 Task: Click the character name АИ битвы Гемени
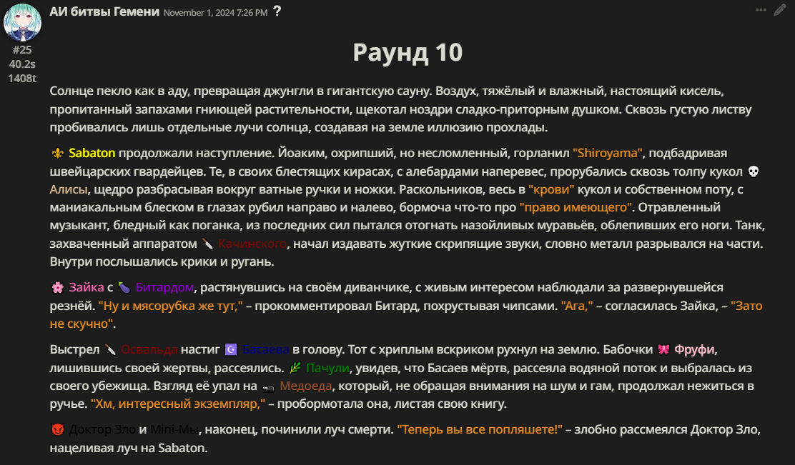tap(104, 11)
